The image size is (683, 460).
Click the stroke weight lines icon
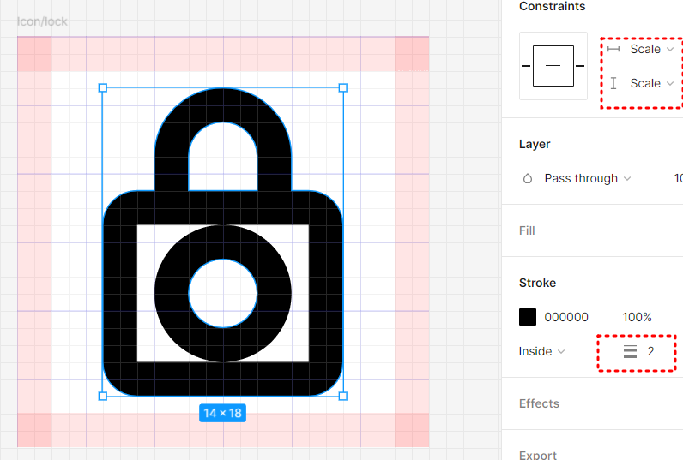click(x=630, y=351)
